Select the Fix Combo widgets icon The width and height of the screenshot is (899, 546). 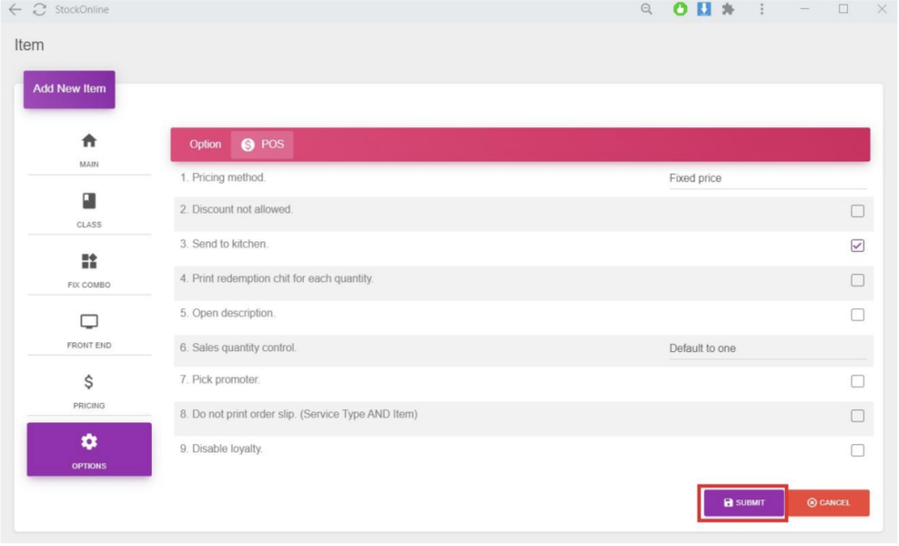[89, 262]
